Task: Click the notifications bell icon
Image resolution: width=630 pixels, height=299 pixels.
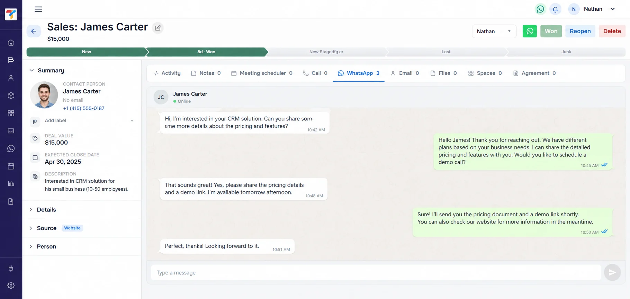Action: pos(555,9)
